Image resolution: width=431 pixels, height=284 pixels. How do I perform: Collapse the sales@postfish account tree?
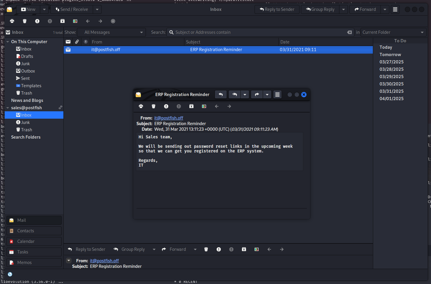click(x=8, y=108)
